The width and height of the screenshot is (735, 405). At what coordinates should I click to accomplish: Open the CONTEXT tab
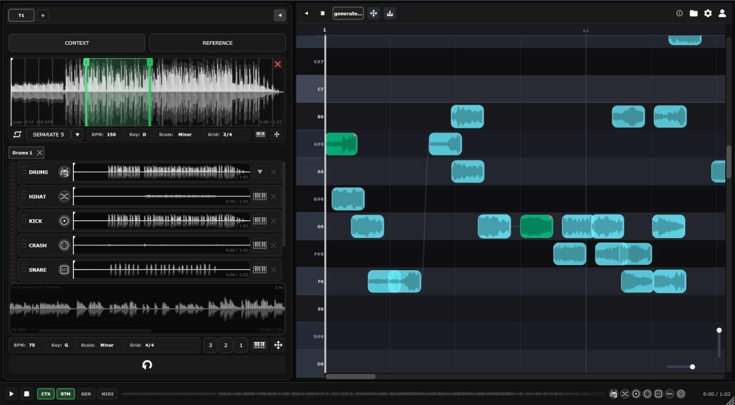pyautogui.click(x=77, y=43)
